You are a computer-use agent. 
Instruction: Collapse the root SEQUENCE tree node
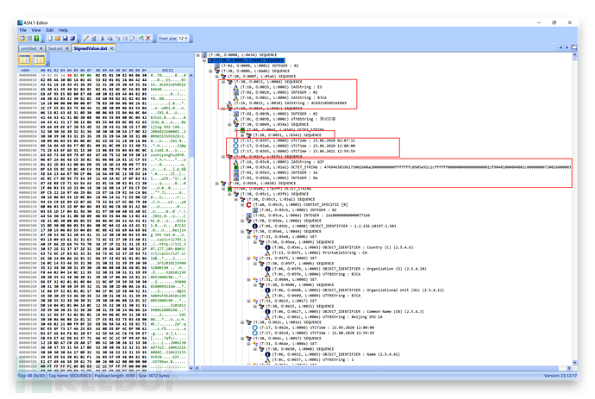pos(199,53)
